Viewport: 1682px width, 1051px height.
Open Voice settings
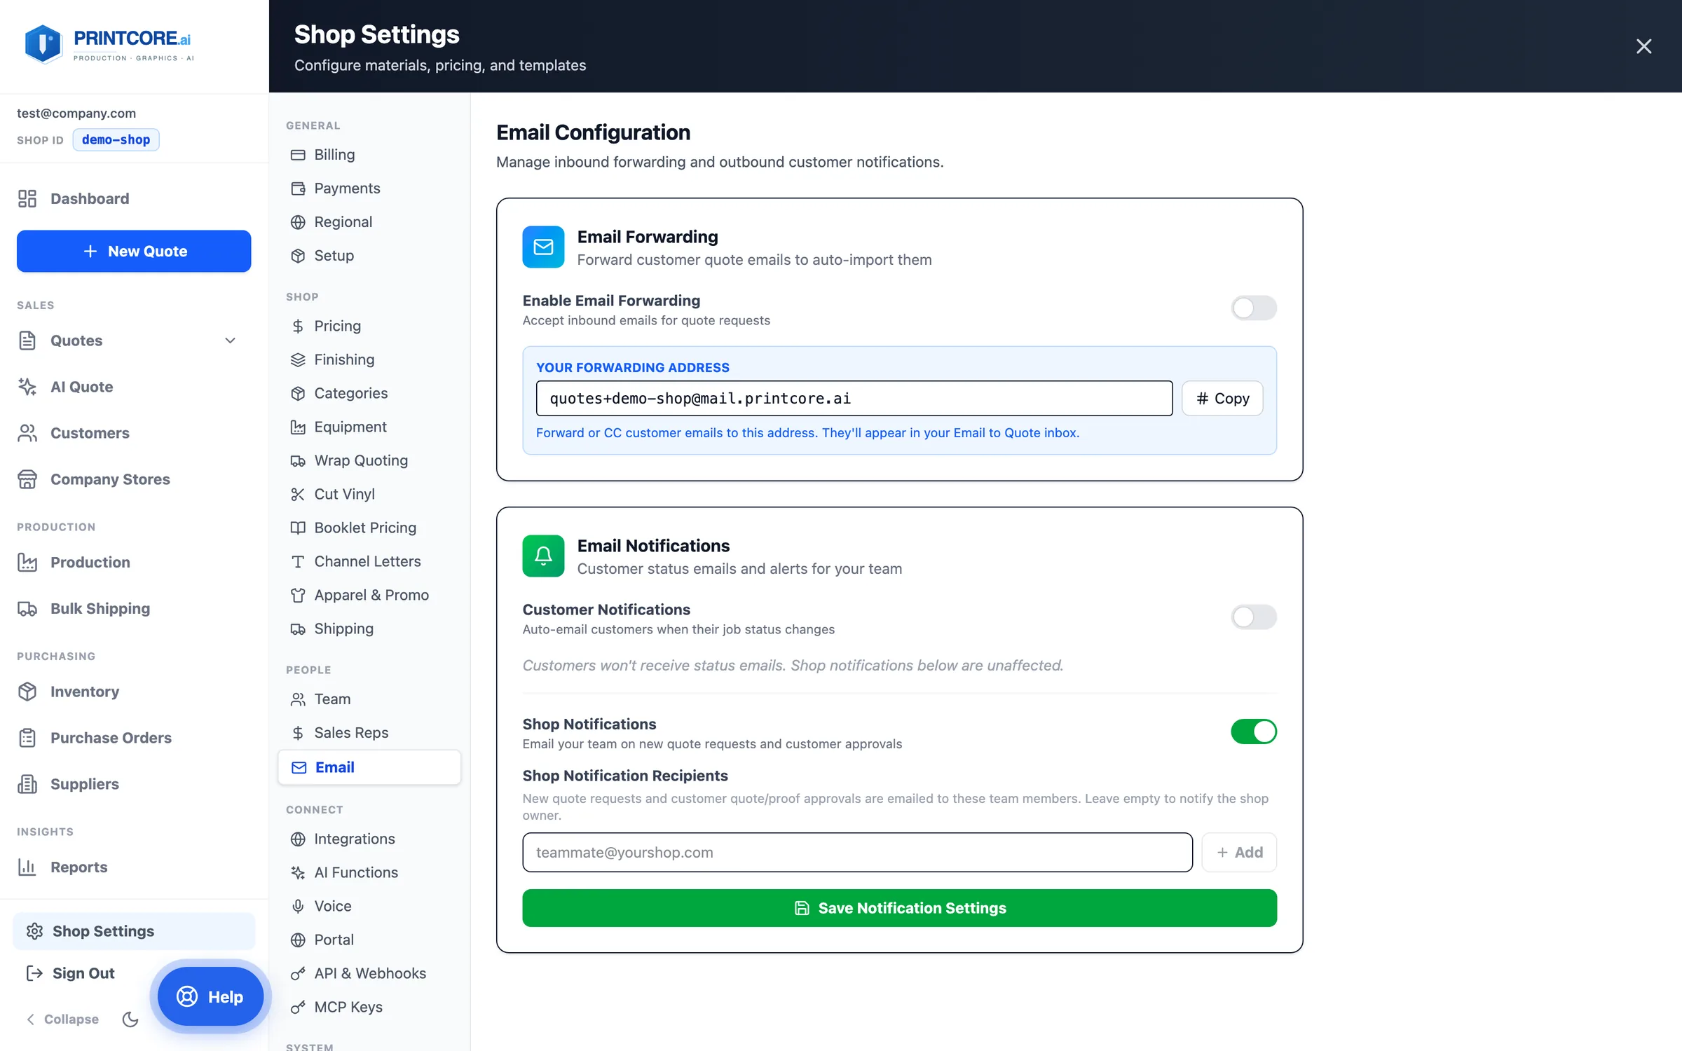click(369, 906)
